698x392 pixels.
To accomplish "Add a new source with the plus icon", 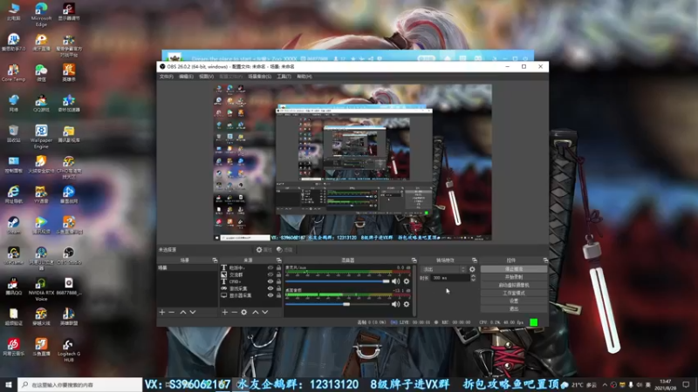I will point(225,313).
